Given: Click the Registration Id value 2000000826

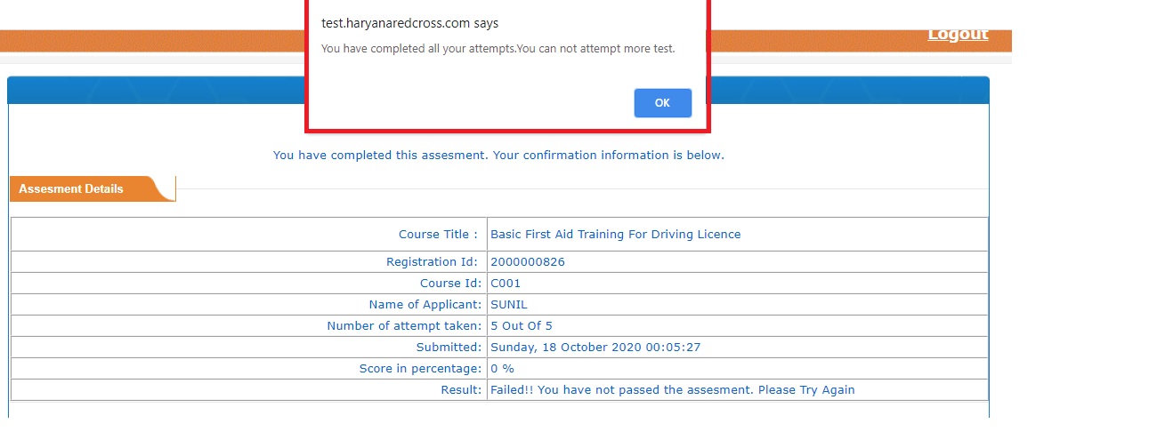Looking at the screenshot, I should [x=528, y=262].
